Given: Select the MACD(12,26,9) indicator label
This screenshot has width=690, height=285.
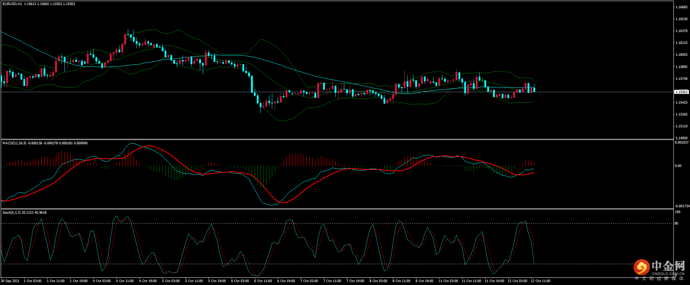Looking at the screenshot, I should point(14,143).
